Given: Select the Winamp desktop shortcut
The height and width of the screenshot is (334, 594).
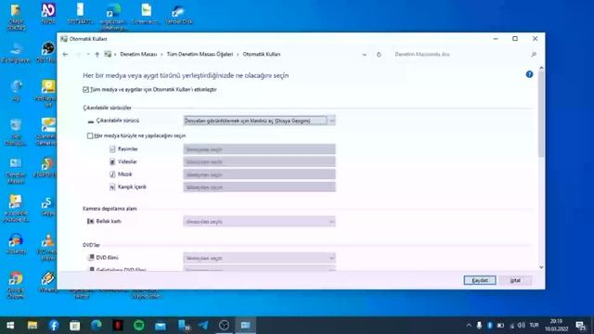Looking at the screenshot, I should [48, 282].
